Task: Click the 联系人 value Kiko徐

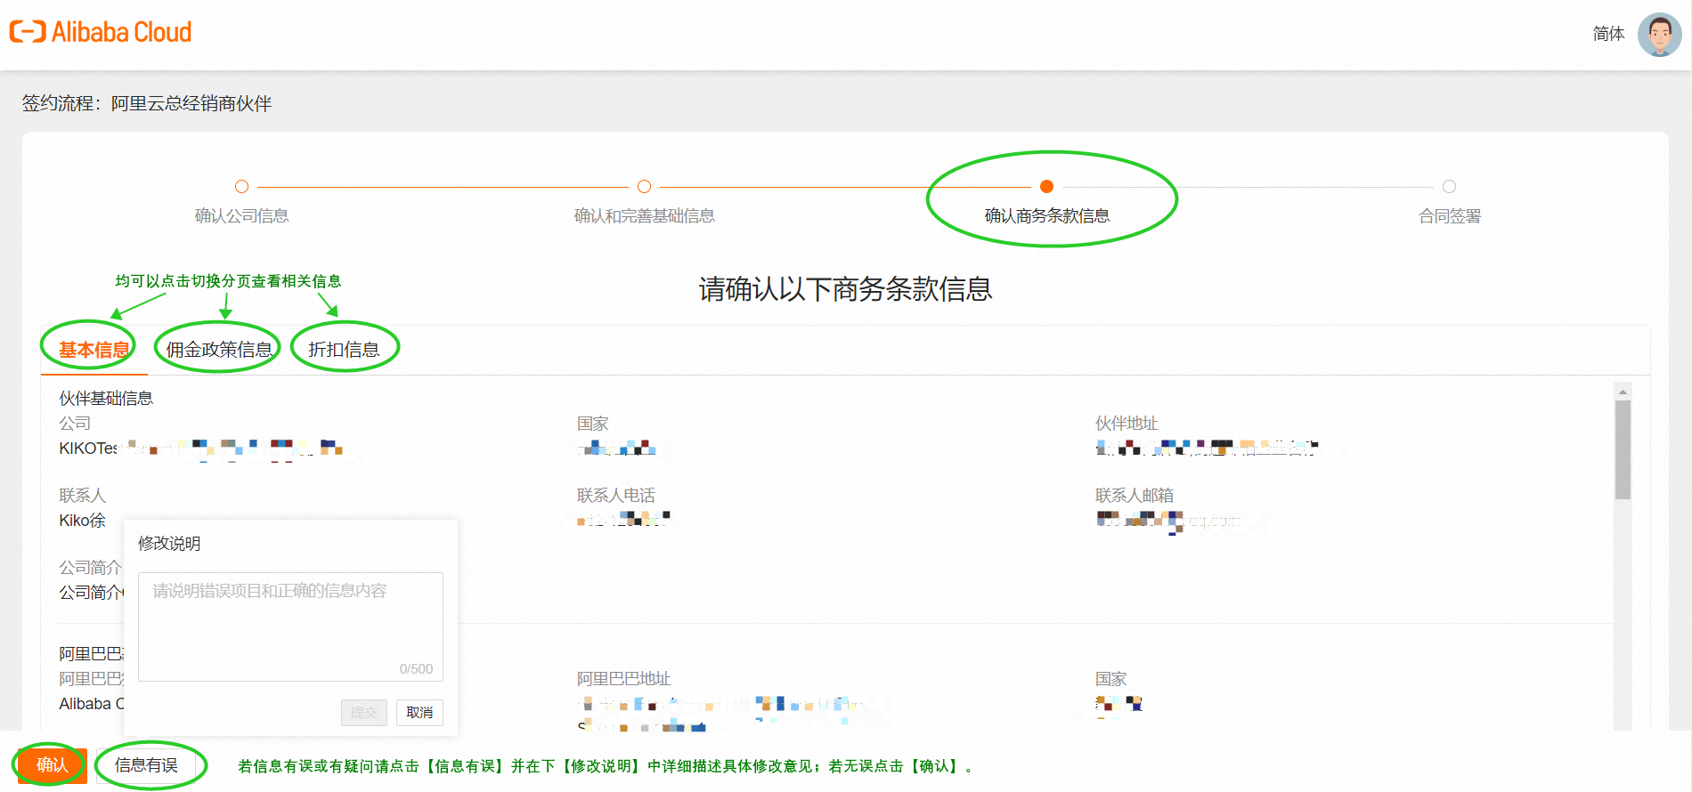Action: click(x=82, y=521)
